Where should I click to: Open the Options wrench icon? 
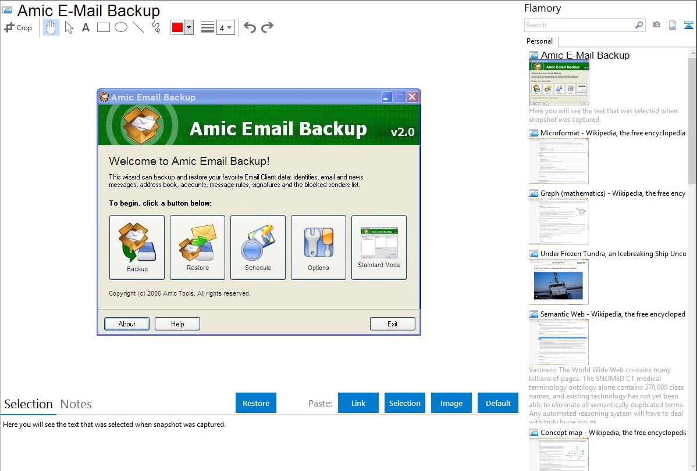pos(318,248)
